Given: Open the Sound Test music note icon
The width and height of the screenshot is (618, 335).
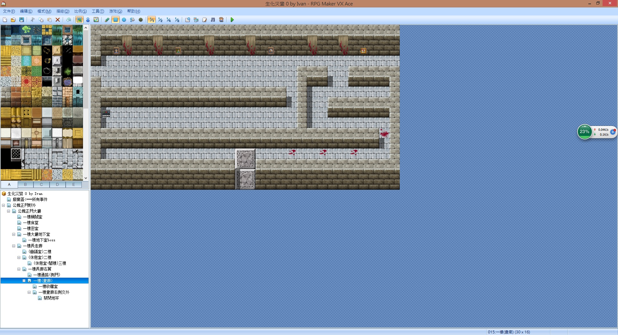Looking at the screenshot, I should click(x=213, y=20).
